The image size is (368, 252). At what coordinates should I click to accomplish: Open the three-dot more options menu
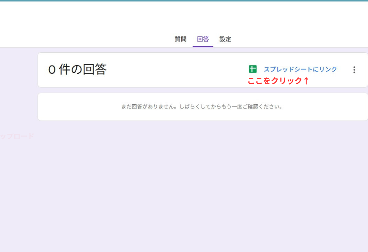pos(354,70)
